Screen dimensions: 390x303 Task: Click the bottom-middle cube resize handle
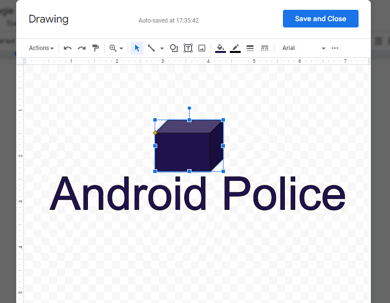coord(189,172)
